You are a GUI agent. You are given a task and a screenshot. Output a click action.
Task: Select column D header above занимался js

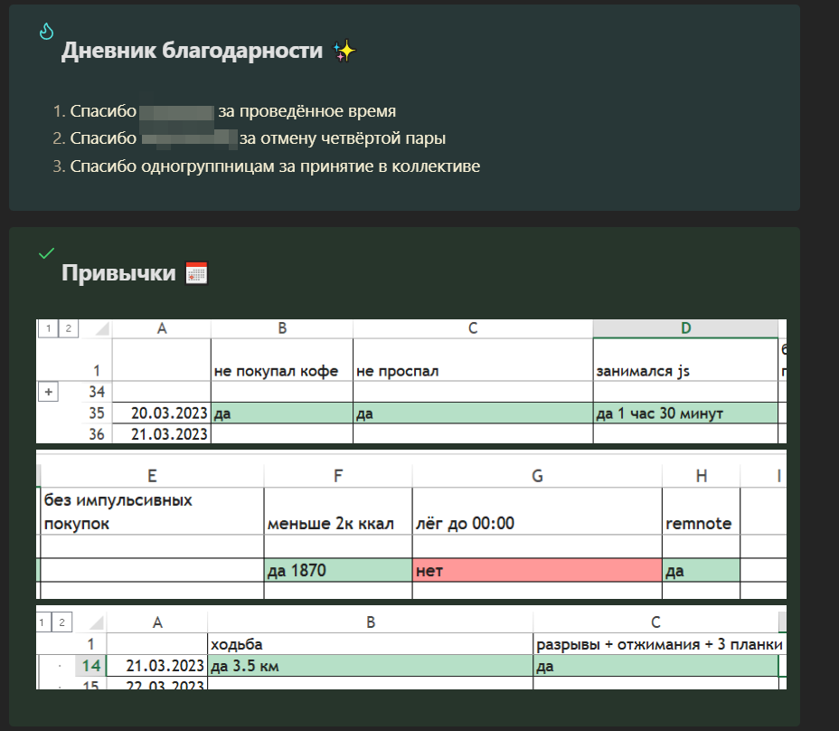[x=684, y=328]
